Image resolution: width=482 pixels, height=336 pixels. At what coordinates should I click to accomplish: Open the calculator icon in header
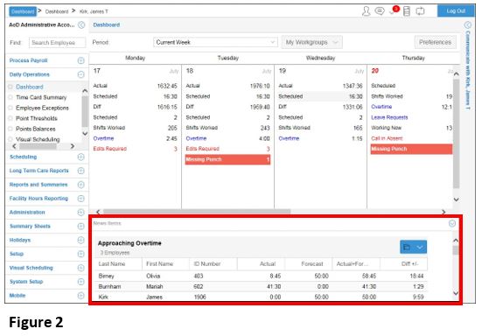click(x=407, y=11)
